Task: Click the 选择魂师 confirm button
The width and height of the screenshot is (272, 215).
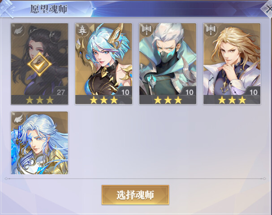Action: (x=135, y=195)
